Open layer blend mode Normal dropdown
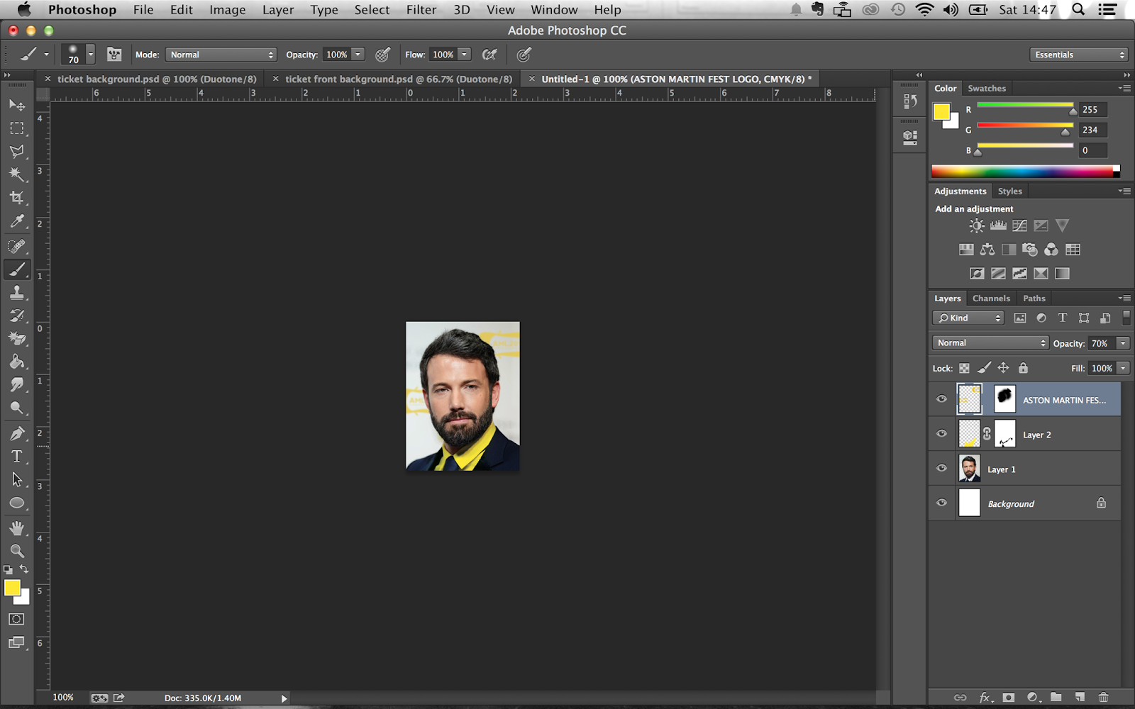The image size is (1135, 709). pyautogui.click(x=990, y=343)
